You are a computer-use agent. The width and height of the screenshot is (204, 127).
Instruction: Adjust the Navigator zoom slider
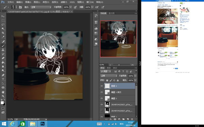[119, 65]
